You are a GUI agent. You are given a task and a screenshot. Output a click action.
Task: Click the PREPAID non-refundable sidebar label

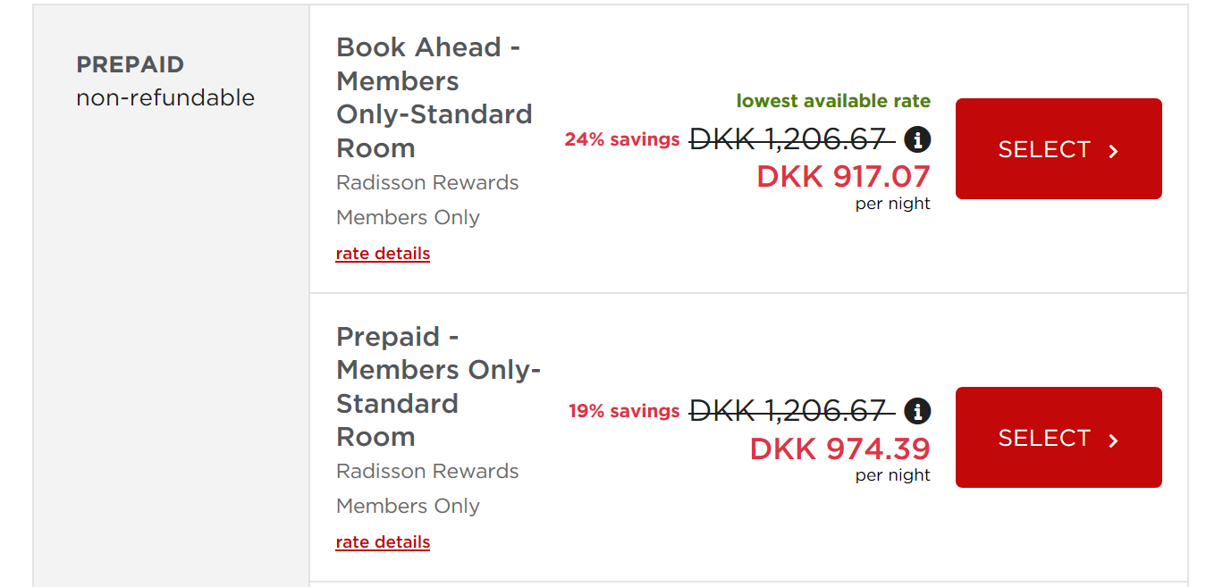(x=165, y=80)
